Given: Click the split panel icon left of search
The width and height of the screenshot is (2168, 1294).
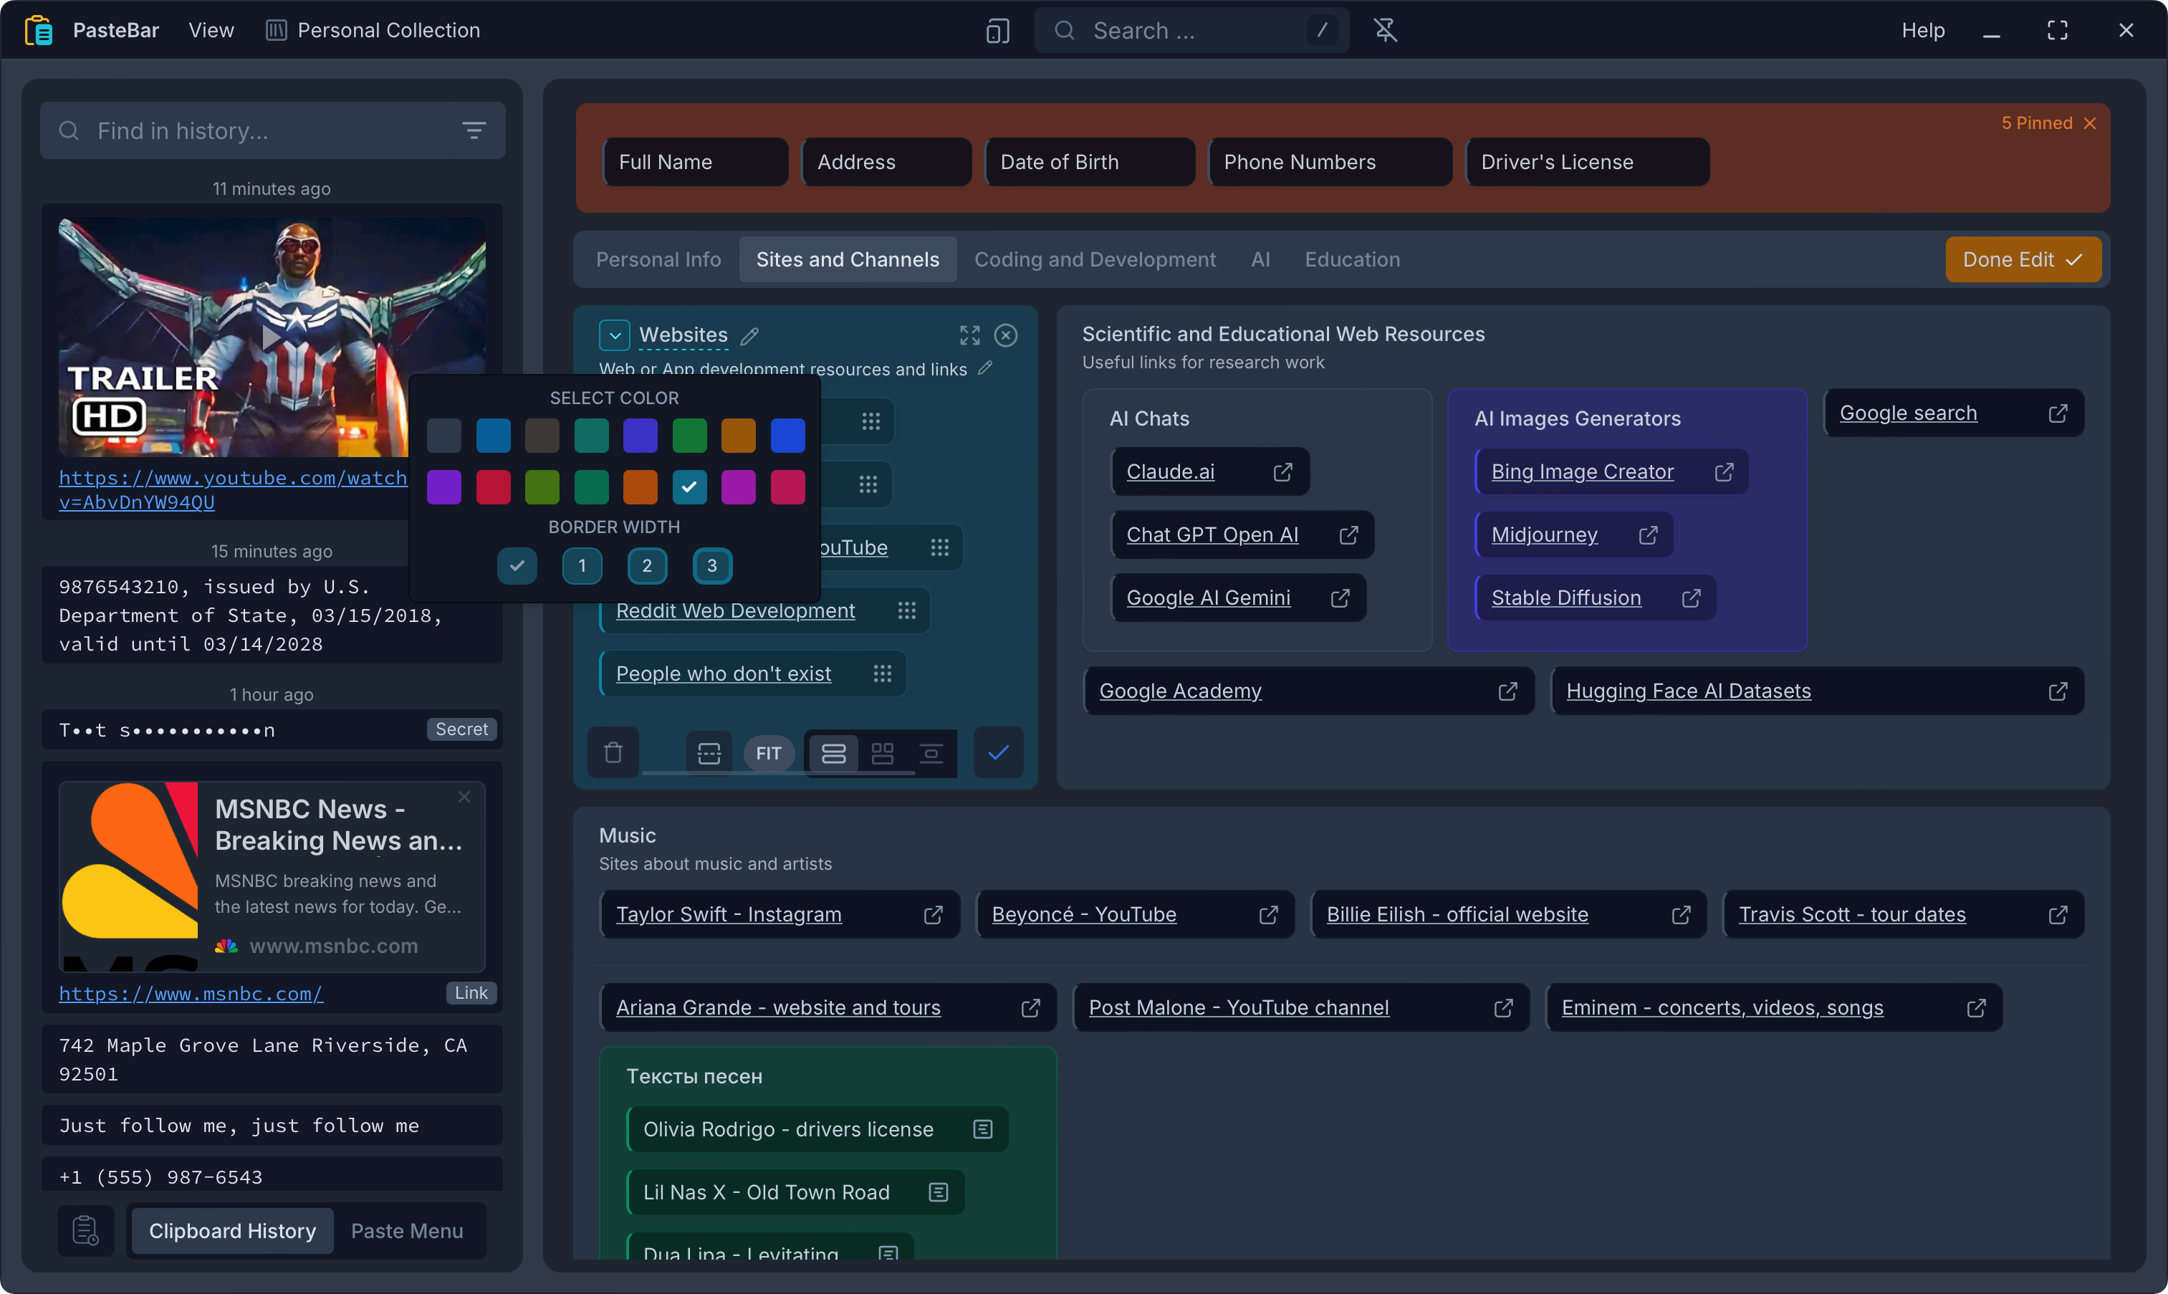Looking at the screenshot, I should pos(997,31).
